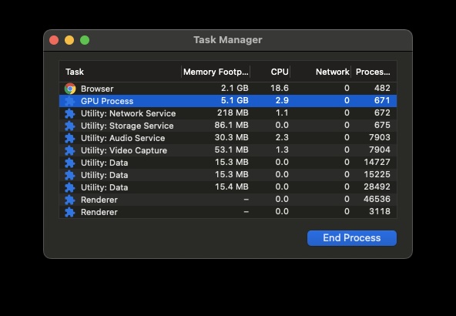Minimize the Task Manager window
The height and width of the screenshot is (316, 456).
point(69,40)
